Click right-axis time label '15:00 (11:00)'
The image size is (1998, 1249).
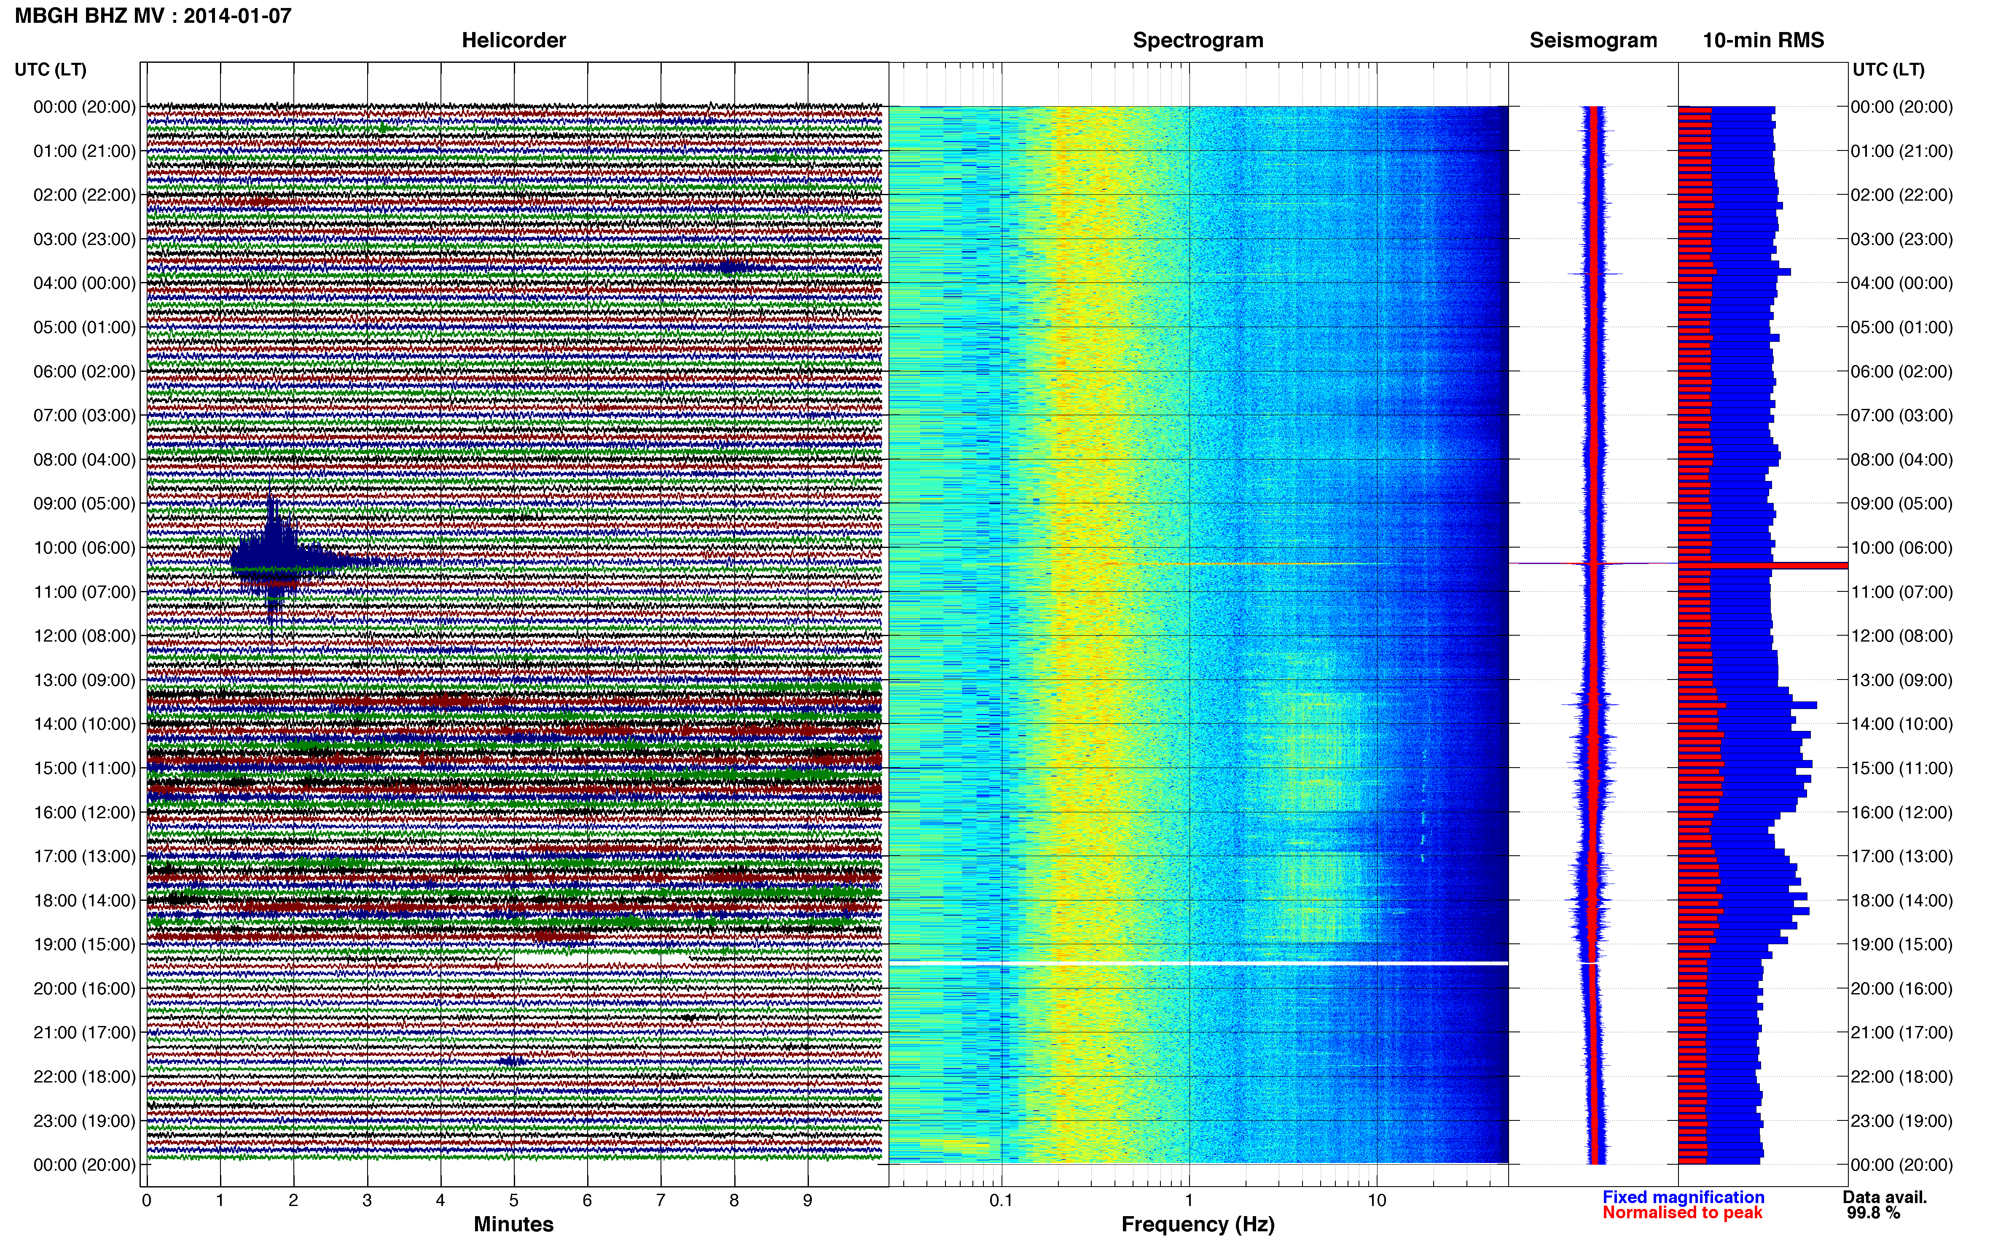coord(1901,768)
